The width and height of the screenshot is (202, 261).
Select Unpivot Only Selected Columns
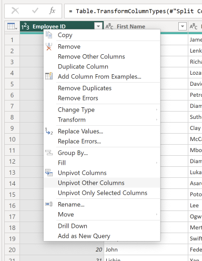click(102, 193)
